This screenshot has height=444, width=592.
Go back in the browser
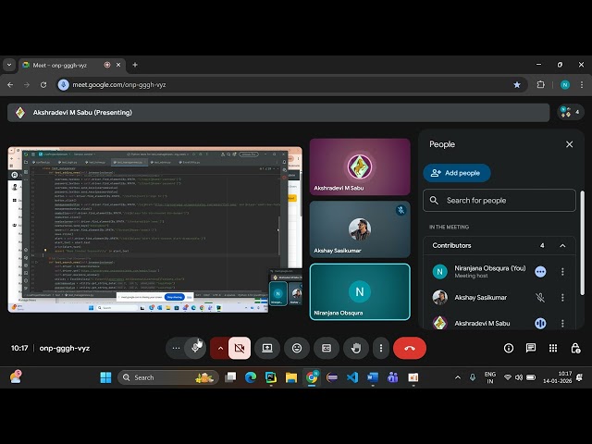click(x=10, y=85)
